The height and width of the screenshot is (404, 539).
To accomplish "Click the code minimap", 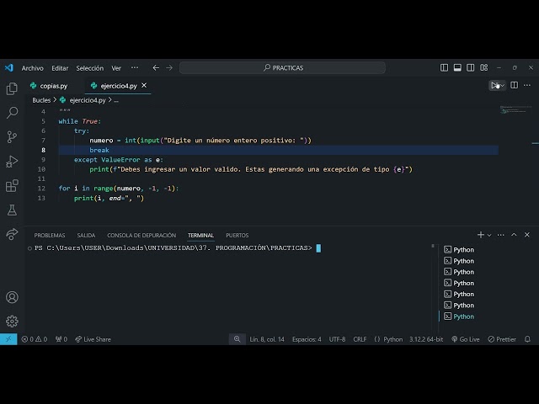I will pyautogui.click(x=515, y=109).
